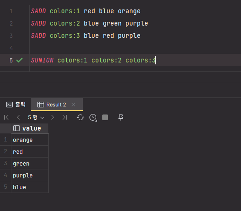Image resolution: width=241 pixels, height=211 pixels.
Task: Go to first page of results
Action: (x=6, y=117)
